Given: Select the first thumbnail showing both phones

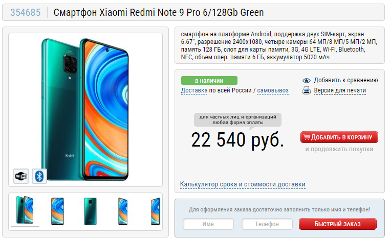Looking at the screenshot, I should 25,210.
